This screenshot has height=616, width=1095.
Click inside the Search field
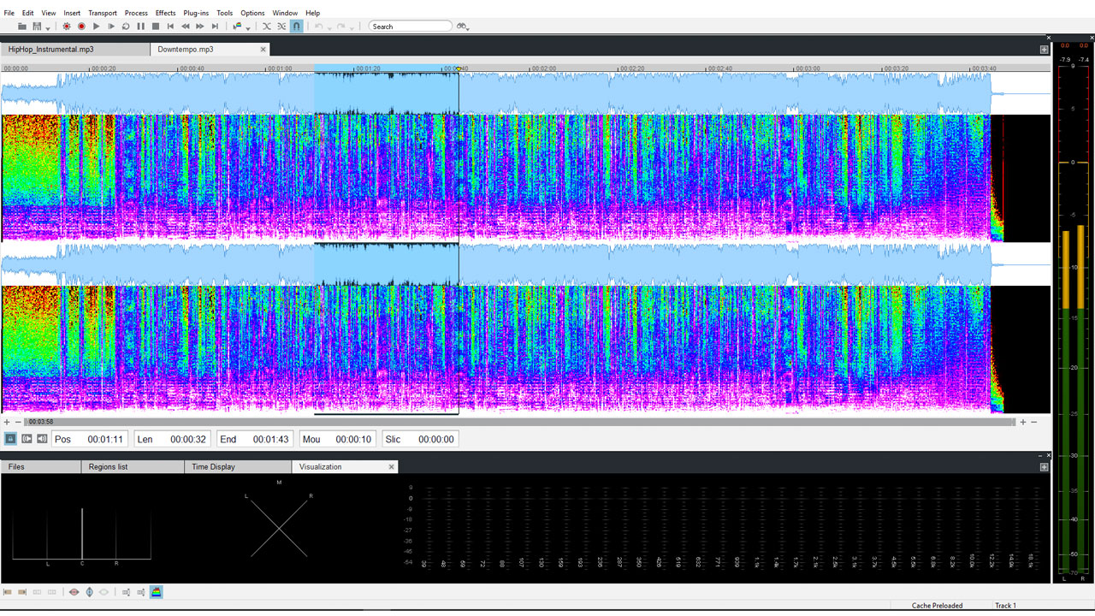click(x=411, y=25)
